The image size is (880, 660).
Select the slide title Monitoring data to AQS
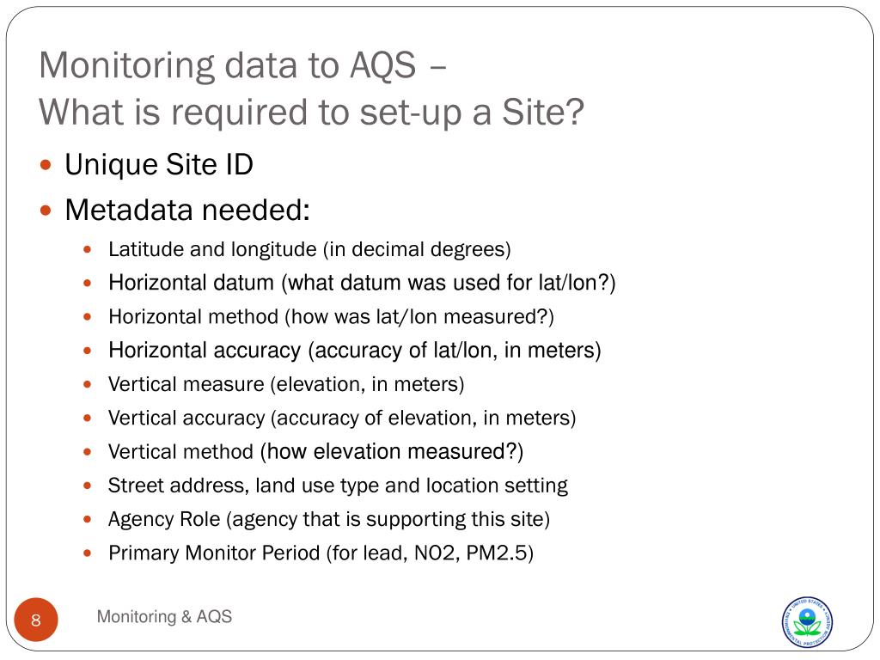(242, 65)
